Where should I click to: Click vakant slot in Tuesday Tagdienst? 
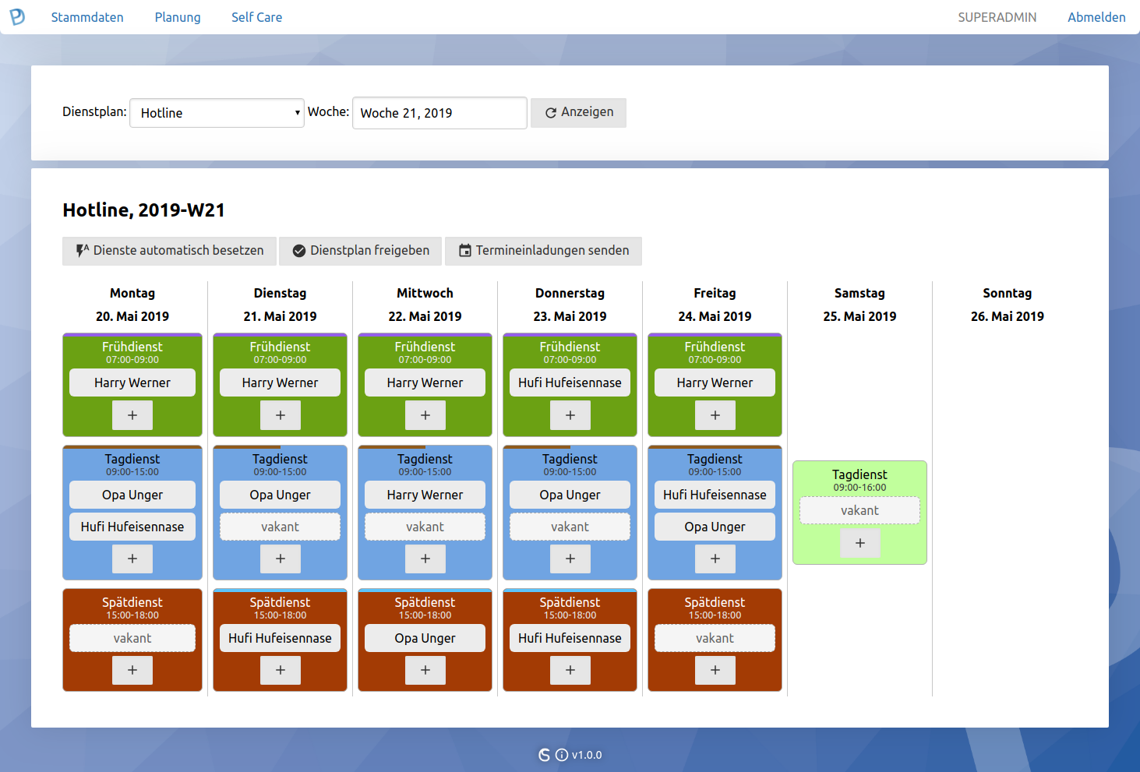click(281, 527)
